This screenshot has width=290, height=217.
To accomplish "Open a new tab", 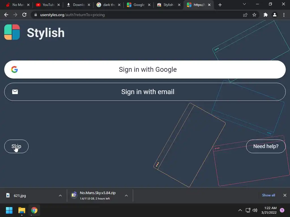I will [220, 5].
